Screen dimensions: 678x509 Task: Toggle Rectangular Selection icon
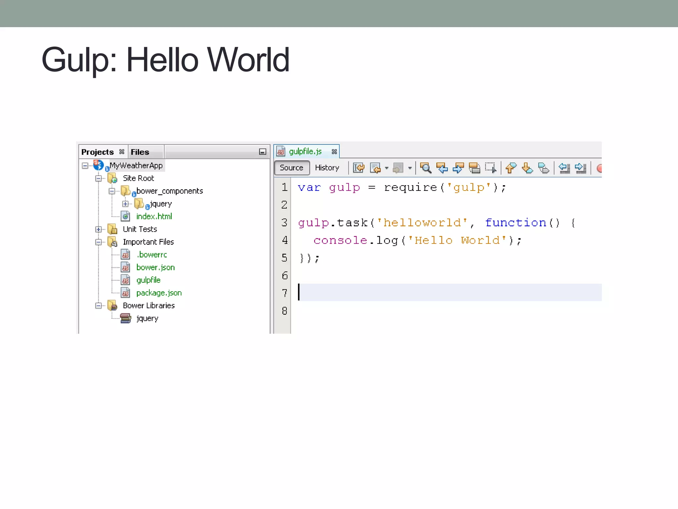point(491,168)
